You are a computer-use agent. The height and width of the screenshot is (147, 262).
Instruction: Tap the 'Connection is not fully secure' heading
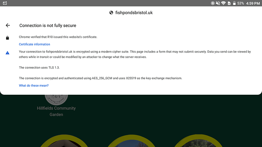coord(48,25)
